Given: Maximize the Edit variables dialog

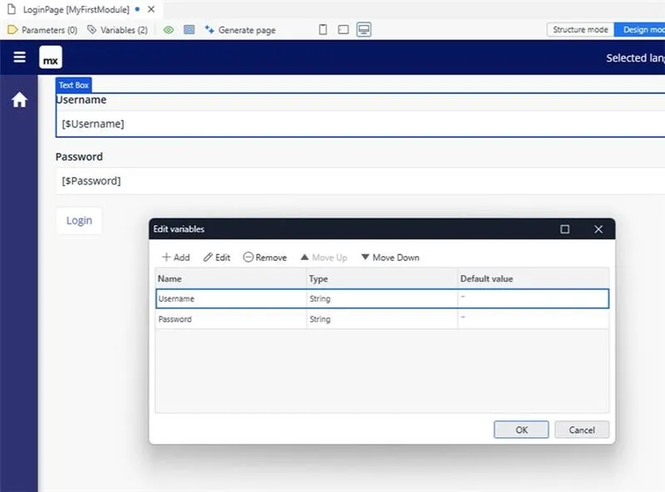Looking at the screenshot, I should click(565, 229).
